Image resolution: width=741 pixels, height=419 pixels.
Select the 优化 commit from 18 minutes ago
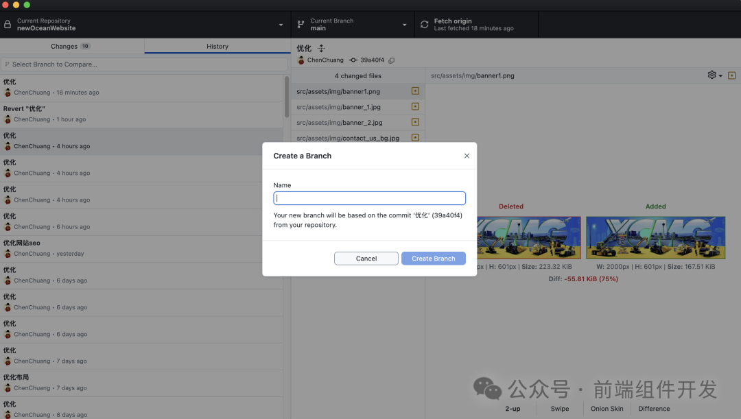(141, 87)
